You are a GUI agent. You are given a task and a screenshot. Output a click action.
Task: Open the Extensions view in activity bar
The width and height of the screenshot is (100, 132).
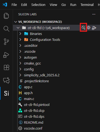6,67
